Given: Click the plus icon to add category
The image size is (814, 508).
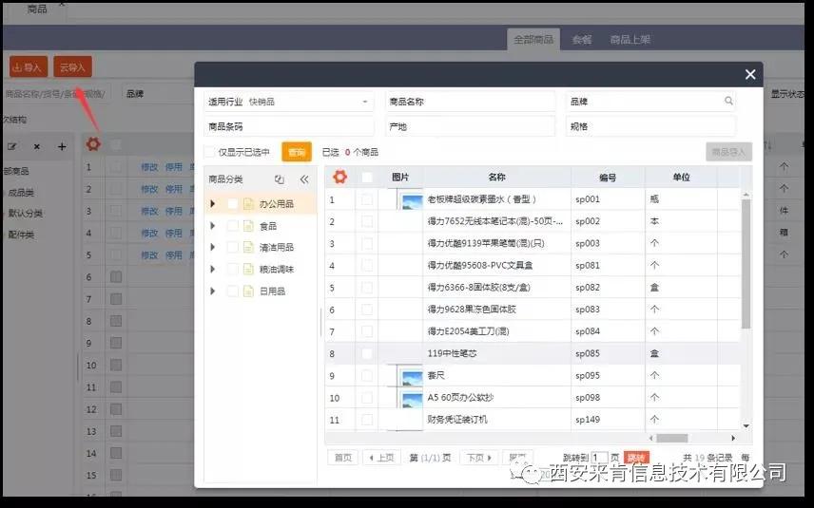Looking at the screenshot, I should point(62,146).
